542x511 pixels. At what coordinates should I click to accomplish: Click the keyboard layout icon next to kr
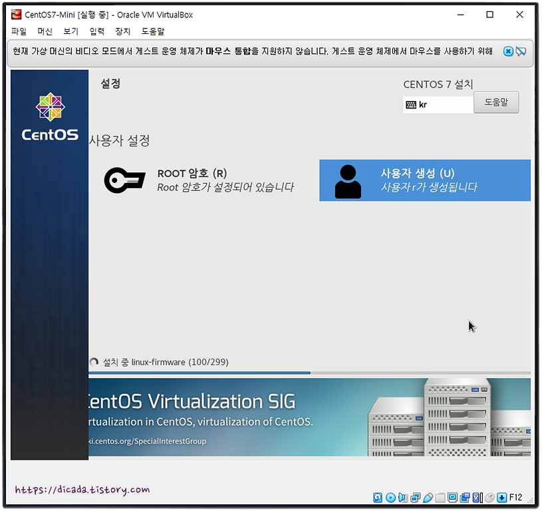click(410, 104)
